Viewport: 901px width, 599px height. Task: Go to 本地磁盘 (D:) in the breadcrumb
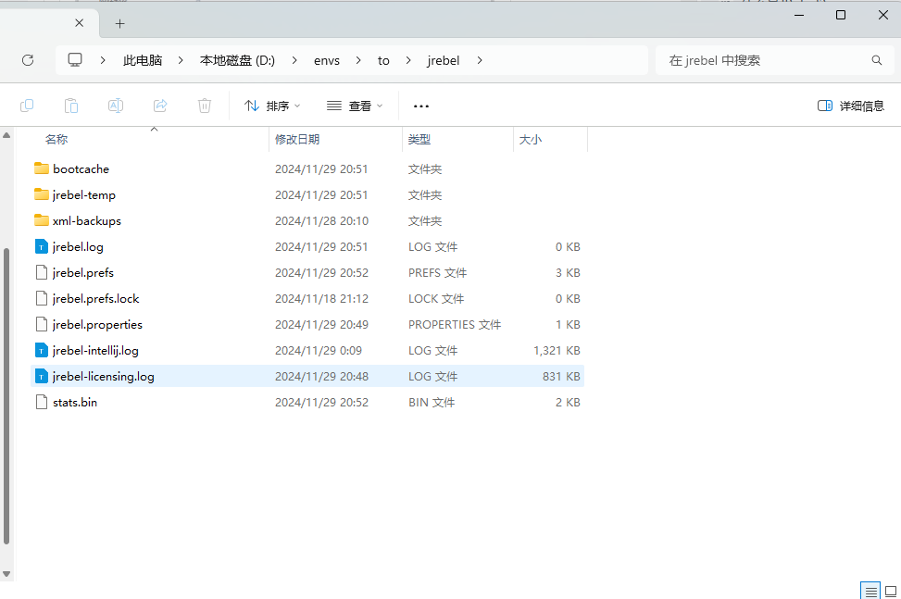[x=237, y=60]
